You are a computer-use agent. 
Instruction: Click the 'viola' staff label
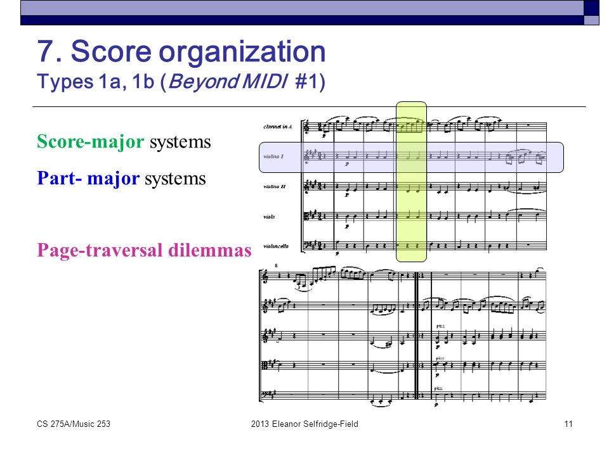point(269,217)
